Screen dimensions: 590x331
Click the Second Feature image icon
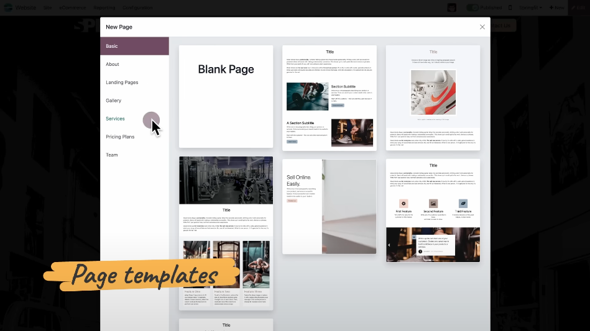[433, 204]
